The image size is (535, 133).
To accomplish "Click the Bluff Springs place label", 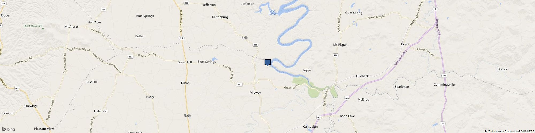I will 207,62.
